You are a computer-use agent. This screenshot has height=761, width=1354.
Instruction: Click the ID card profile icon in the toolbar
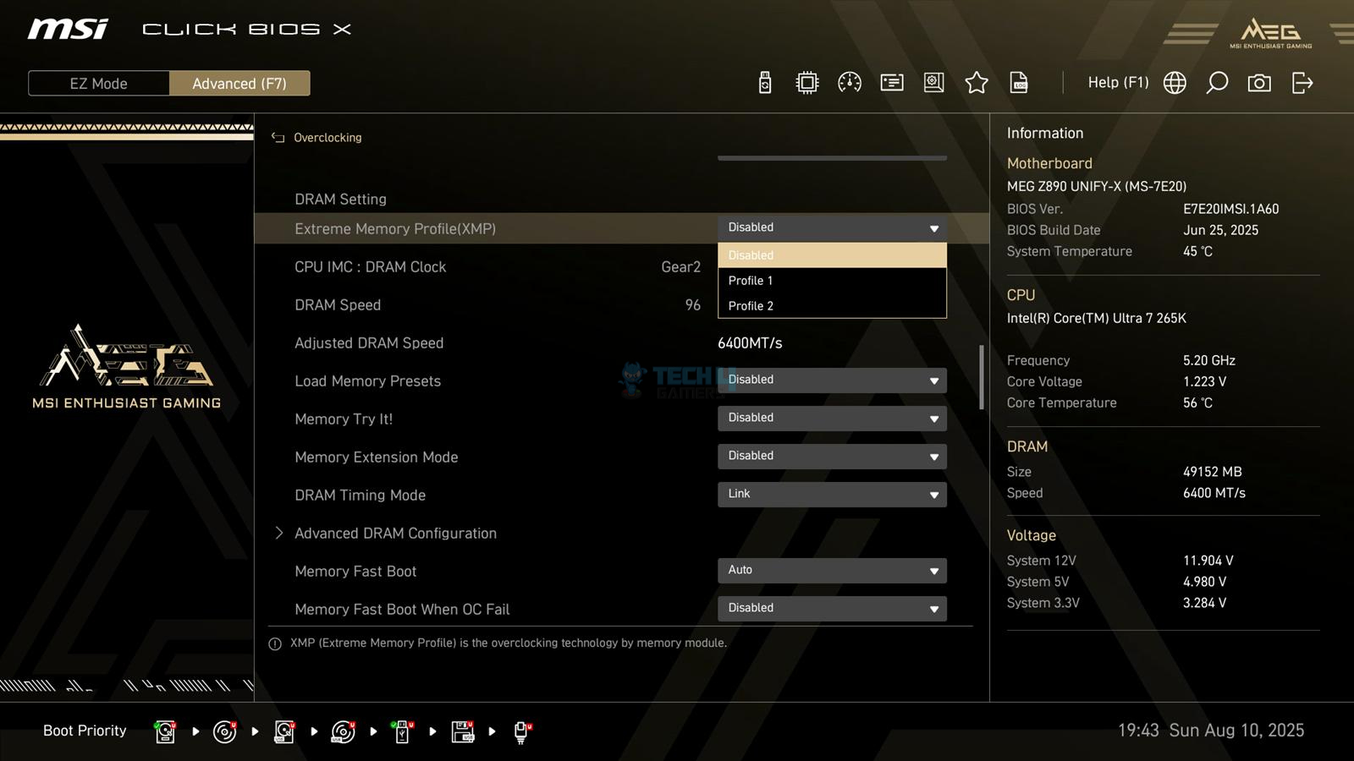[x=892, y=83]
